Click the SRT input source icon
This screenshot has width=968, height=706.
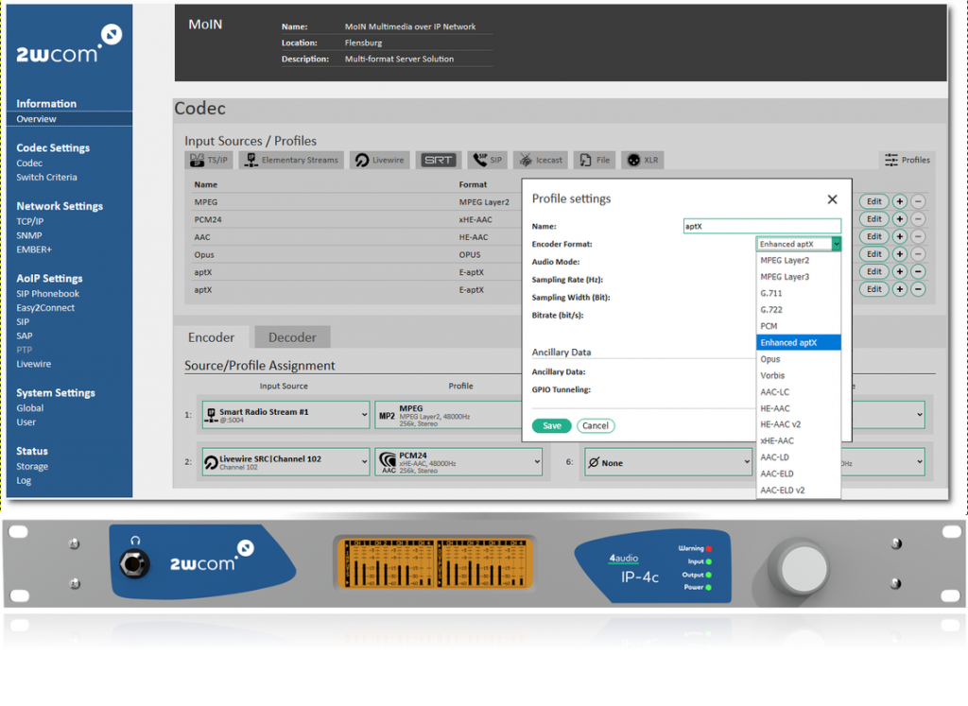[x=437, y=160]
